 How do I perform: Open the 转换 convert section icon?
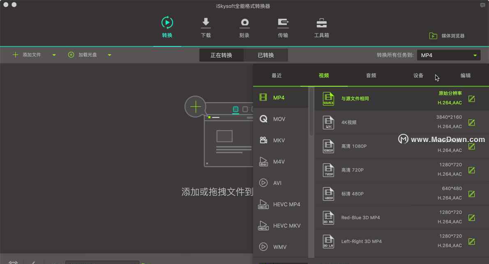(x=167, y=23)
